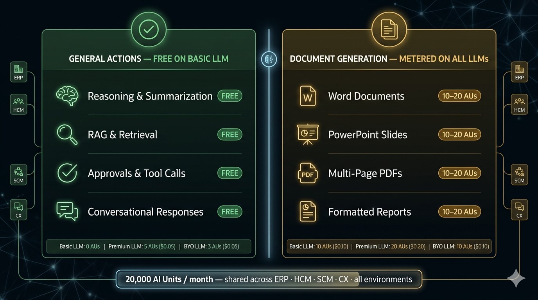The height and width of the screenshot is (300, 538).
Task: Click the ERP icon beside the General Actions panel
Action: pos(18,72)
